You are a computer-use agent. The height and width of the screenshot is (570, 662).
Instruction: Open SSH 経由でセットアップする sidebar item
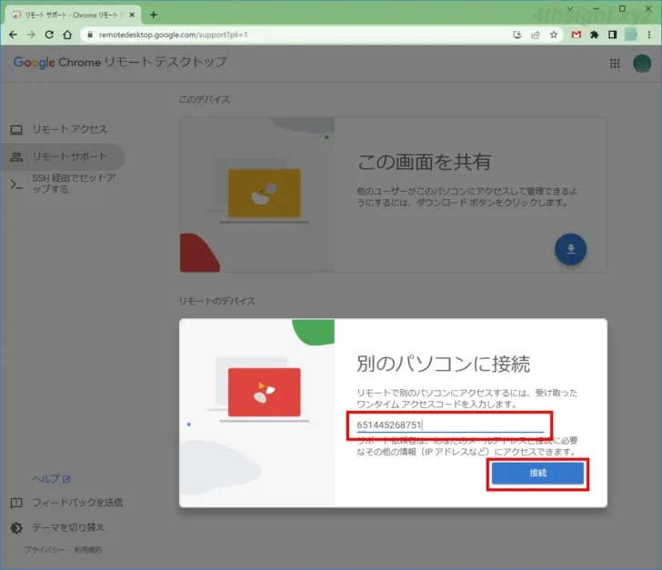[x=62, y=184]
